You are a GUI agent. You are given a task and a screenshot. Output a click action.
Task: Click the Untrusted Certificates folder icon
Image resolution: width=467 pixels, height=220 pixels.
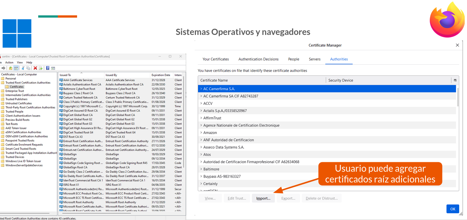tap(3, 103)
